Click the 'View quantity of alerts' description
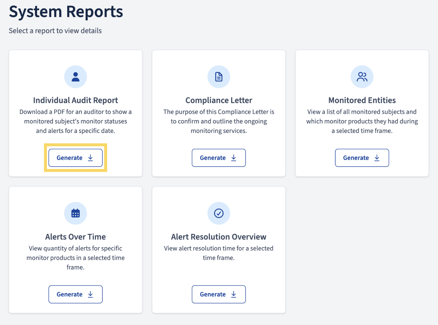 click(x=76, y=258)
